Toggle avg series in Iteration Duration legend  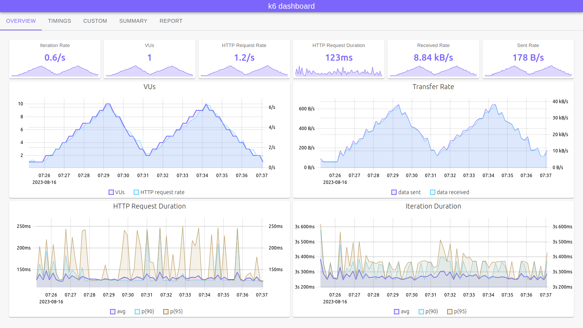point(402,311)
